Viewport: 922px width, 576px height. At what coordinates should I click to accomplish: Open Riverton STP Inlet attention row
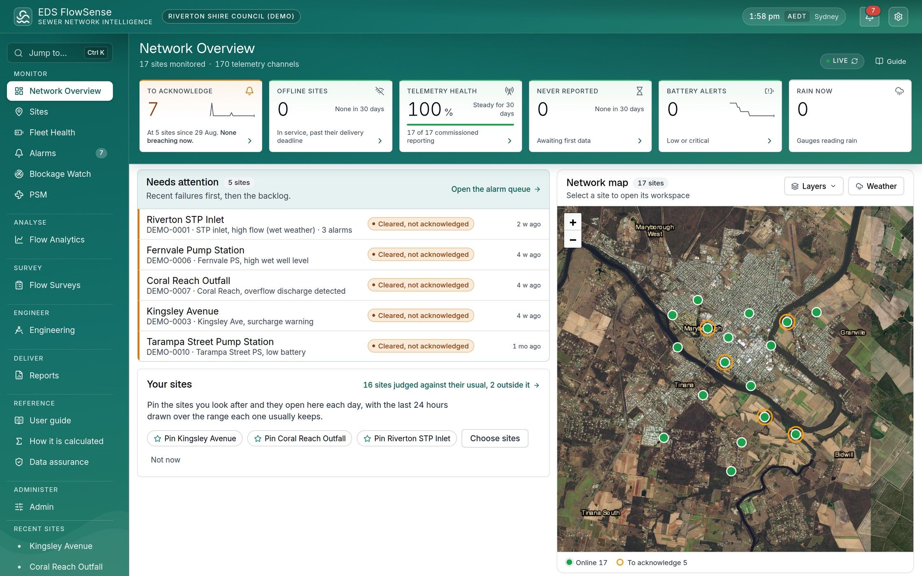[344, 224]
